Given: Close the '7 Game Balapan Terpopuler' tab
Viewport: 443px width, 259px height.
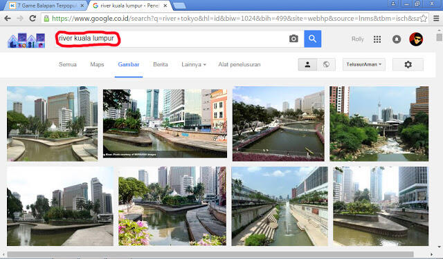Looking at the screenshot, I should tap(82, 6).
